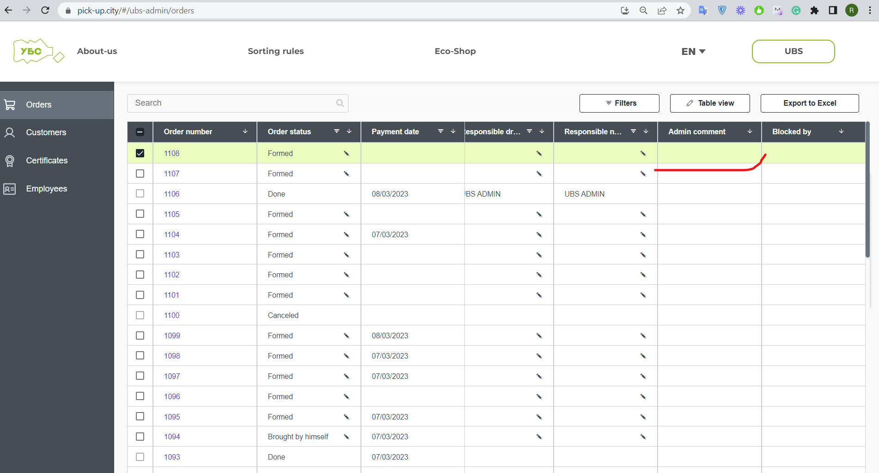Open order 1106 link
Viewport: 879px width, 473px height.
tap(172, 194)
